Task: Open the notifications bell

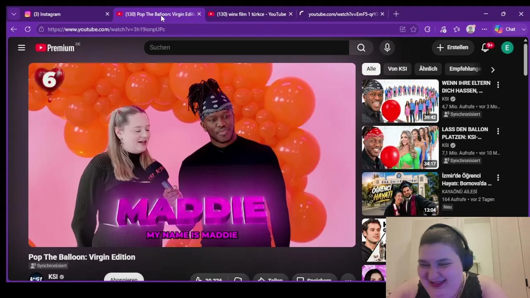Action: click(485, 48)
